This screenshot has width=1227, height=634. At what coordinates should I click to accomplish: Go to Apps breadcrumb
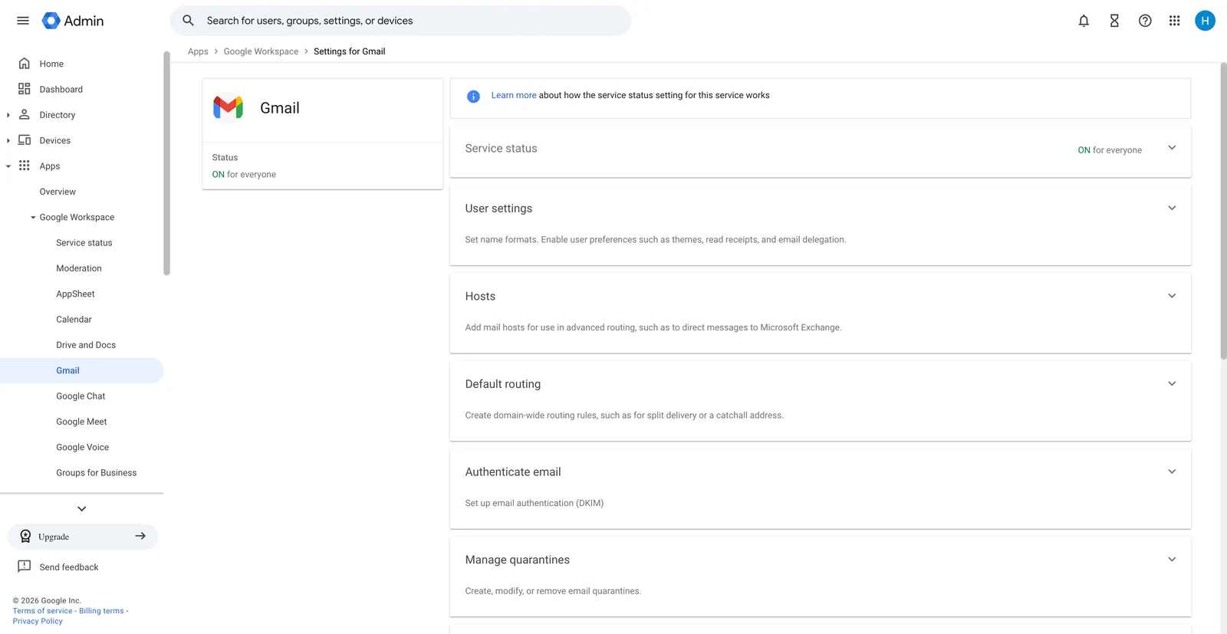click(x=198, y=51)
